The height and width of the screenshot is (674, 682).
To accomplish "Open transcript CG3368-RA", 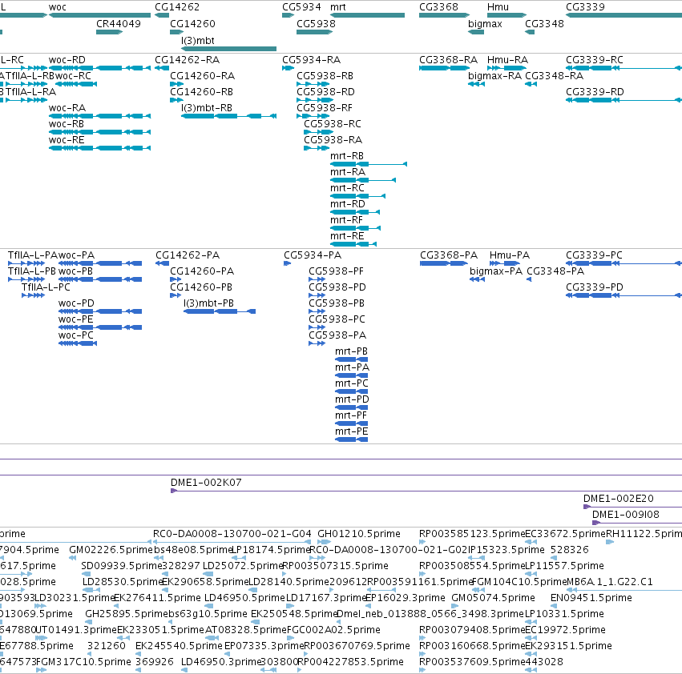I will [449, 60].
